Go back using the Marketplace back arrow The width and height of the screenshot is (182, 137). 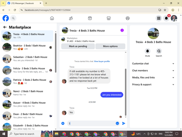point(5,27)
